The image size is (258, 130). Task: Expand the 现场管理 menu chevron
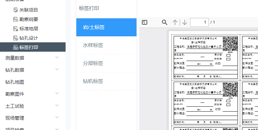click(57, 117)
